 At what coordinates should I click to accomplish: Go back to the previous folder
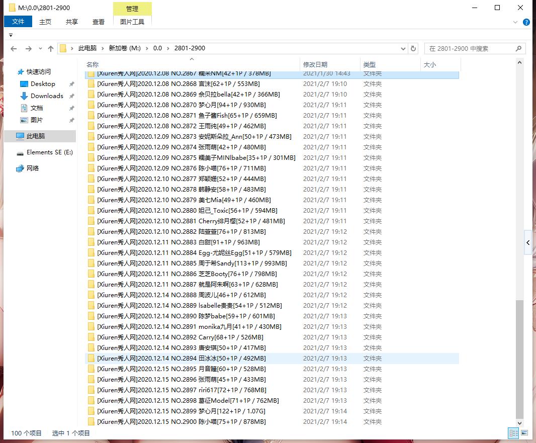tap(14, 49)
